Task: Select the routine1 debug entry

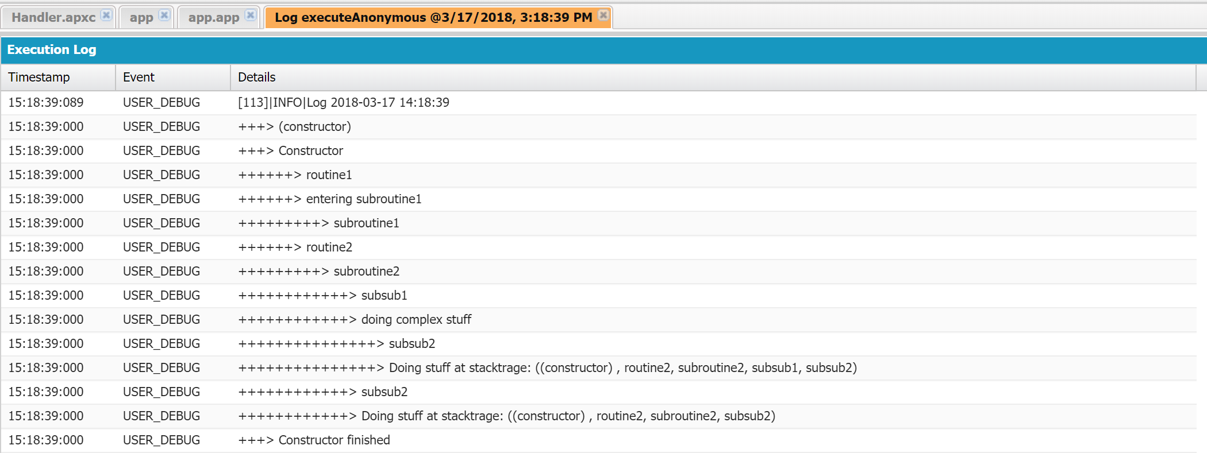Action: (x=295, y=175)
